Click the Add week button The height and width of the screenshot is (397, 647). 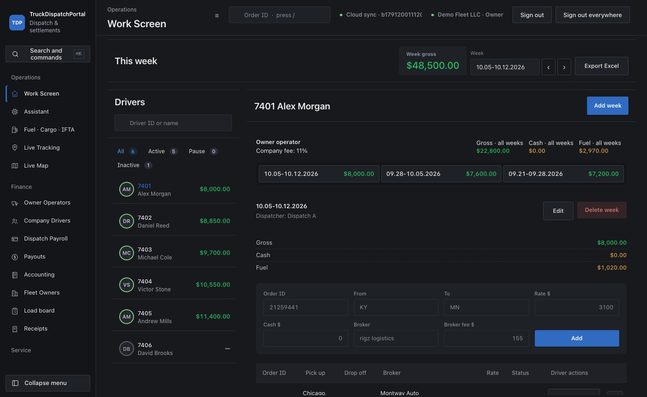[608, 106]
